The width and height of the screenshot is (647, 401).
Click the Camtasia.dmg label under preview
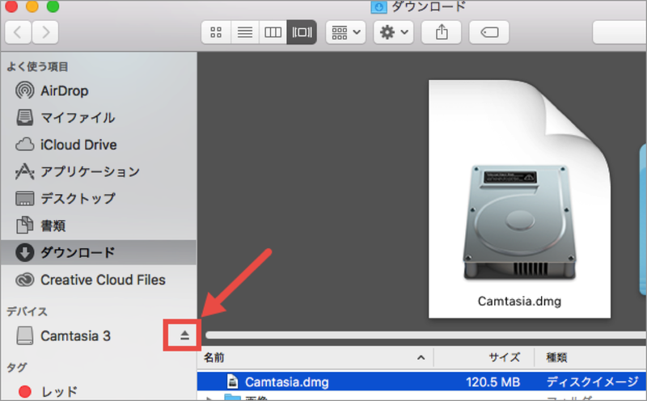(519, 302)
